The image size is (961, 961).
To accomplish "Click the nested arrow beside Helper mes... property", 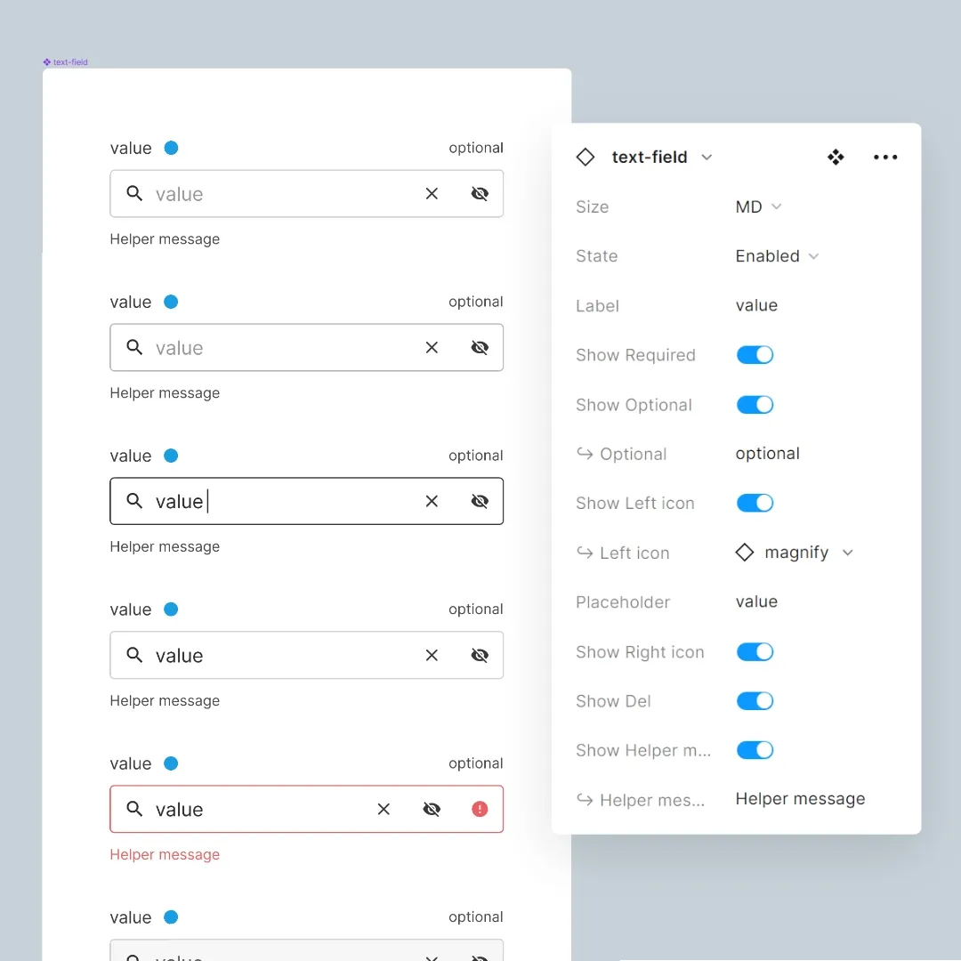I will (x=585, y=799).
